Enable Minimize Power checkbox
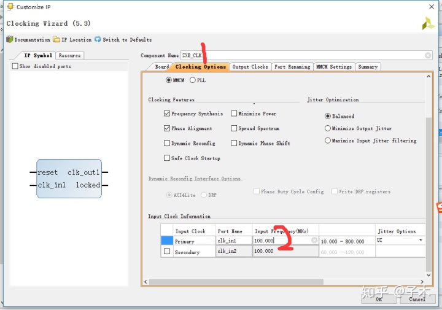The image size is (442, 310). click(x=234, y=114)
